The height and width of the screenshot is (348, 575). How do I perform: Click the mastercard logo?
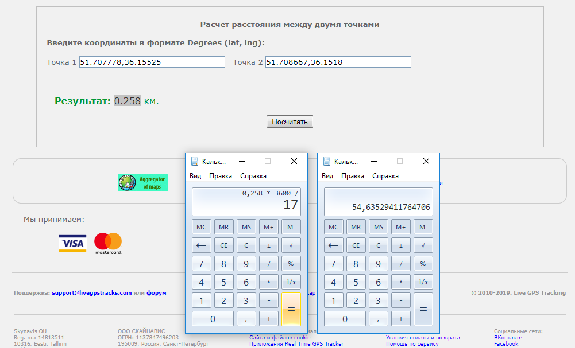pyautogui.click(x=108, y=243)
